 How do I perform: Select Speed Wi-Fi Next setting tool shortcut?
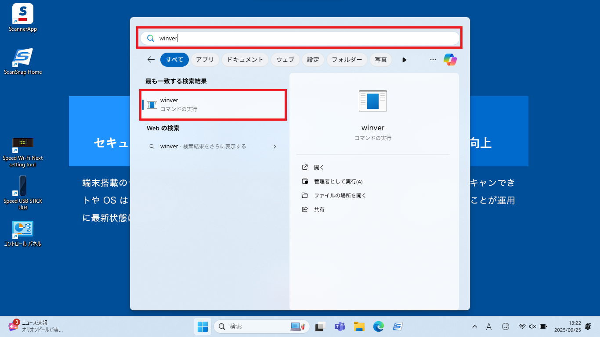coord(23,152)
